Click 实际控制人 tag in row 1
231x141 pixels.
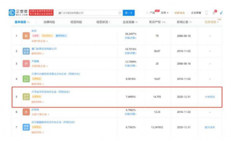pos(47,36)
